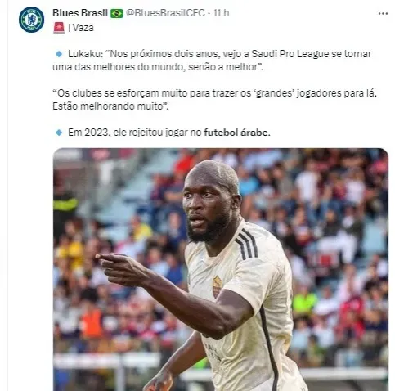Click the bold futebol árabe text
Viewport: 395px width, 391px height.
[x=237, y=133]
